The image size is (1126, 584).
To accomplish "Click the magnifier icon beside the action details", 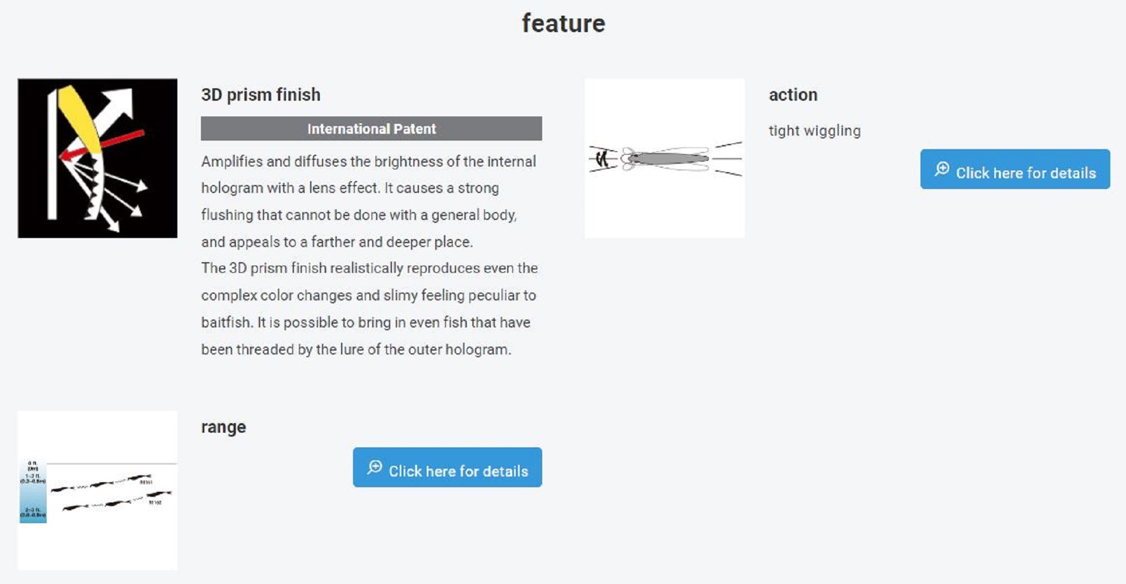I will tap(941, 169).
